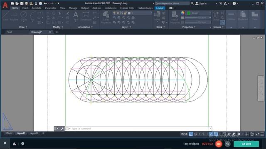Click the Sign In button
Image resolution: width=266 pixels, height=149 pixels.
pyautogui.click(x=201, y=3)
